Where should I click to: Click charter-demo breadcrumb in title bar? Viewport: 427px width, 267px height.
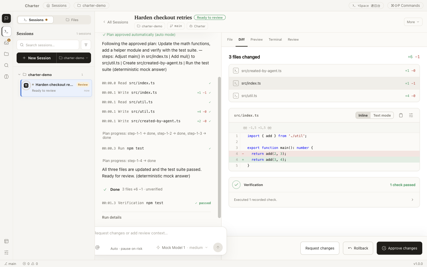click(91, 5)
